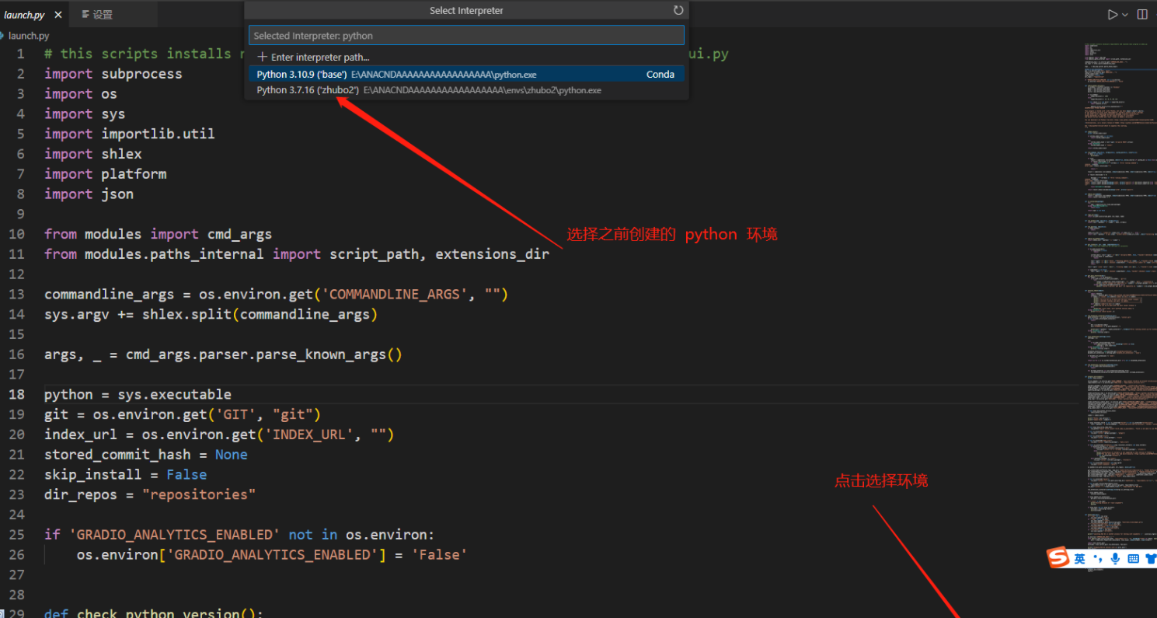Focus the Selected Interpreter search field

tap(466, 36)
